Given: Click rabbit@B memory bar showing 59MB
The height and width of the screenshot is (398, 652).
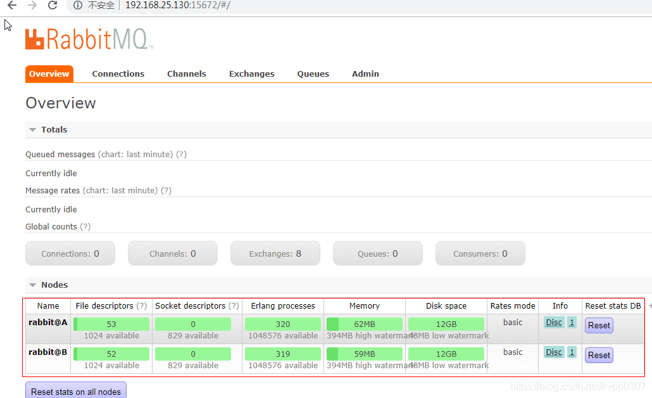Looking at the screenshot, I should (x=364, y=354).
